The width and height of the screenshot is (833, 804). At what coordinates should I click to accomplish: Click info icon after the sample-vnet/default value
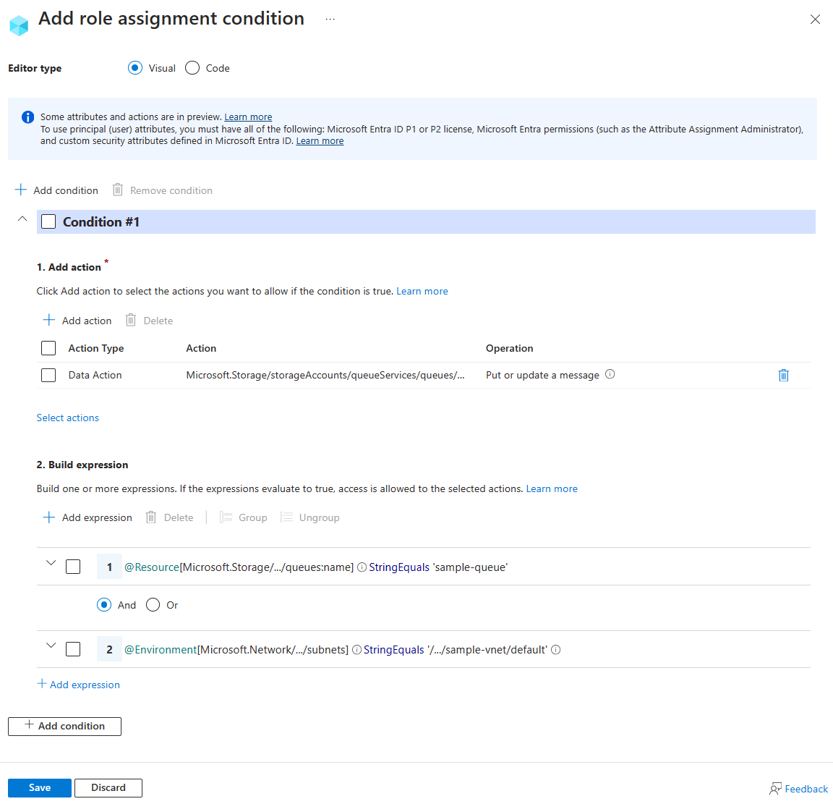click(556, 650)
